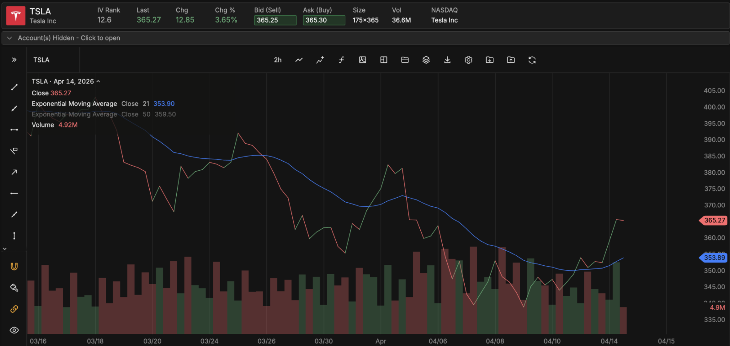Toggle drawings visibility eye icon

click(14, 330)
